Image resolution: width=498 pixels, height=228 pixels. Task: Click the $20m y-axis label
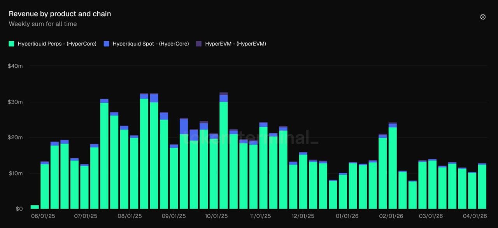click(15, 137)
